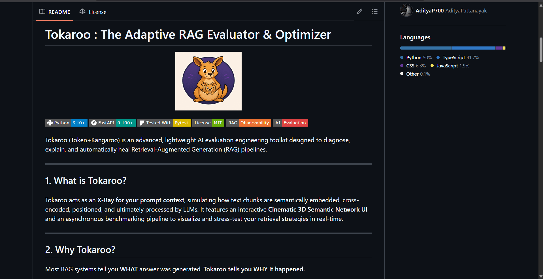Open AdityaP700 contributor avatar
The height and width of the screenshot is (279, 543).
point(406,10)
